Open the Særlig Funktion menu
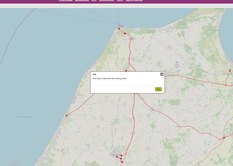The image size is (233, 166). (x=134, y=1)
